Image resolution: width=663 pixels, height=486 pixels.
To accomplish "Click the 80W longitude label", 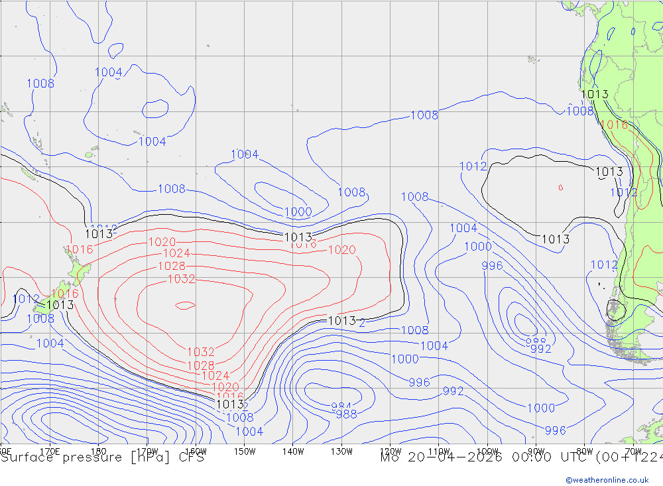I will click(585, 452).
